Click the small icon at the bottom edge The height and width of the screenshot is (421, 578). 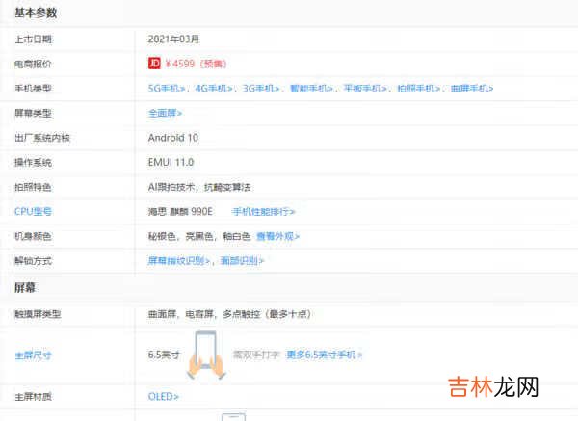233,416
